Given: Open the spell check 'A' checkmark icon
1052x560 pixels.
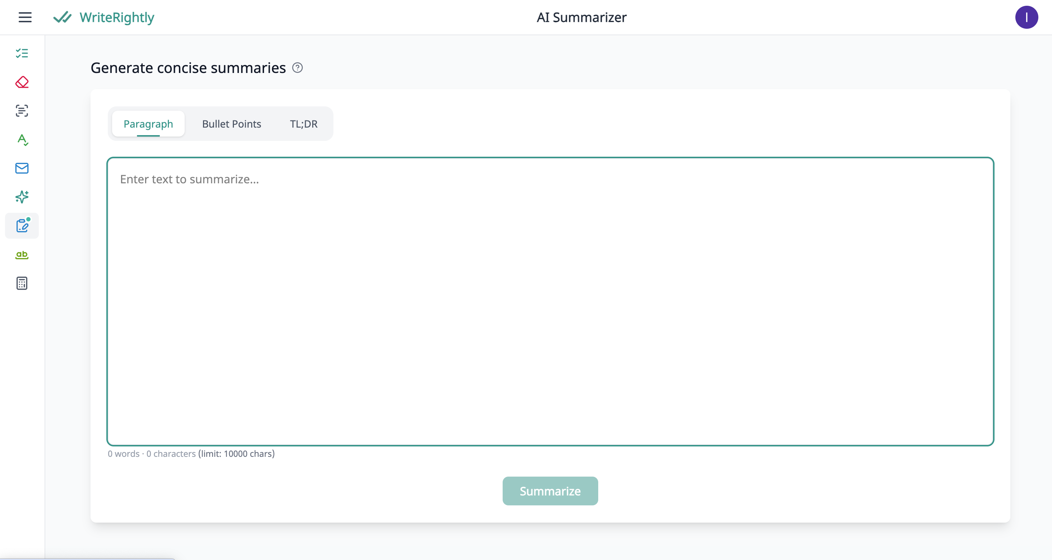Looking at the screenshot, I should pos(22,140).
